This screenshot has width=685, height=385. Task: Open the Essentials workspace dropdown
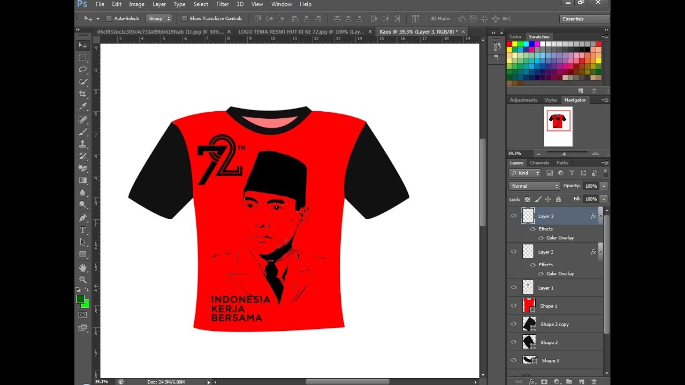click(x=584, y=19)
